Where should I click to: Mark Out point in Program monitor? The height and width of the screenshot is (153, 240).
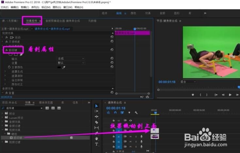[x=207, y=95]
